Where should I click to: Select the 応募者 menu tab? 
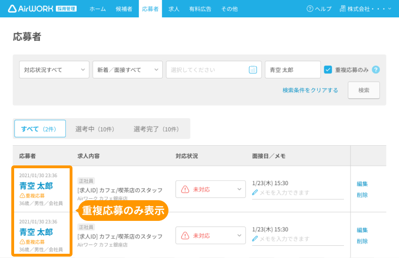(x=150, y=9)
